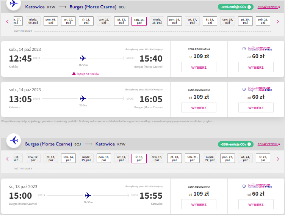This screenshot has width=285, height=215.
Task: Select outbound date sob. 21, paź
Action: click(263, 21)
